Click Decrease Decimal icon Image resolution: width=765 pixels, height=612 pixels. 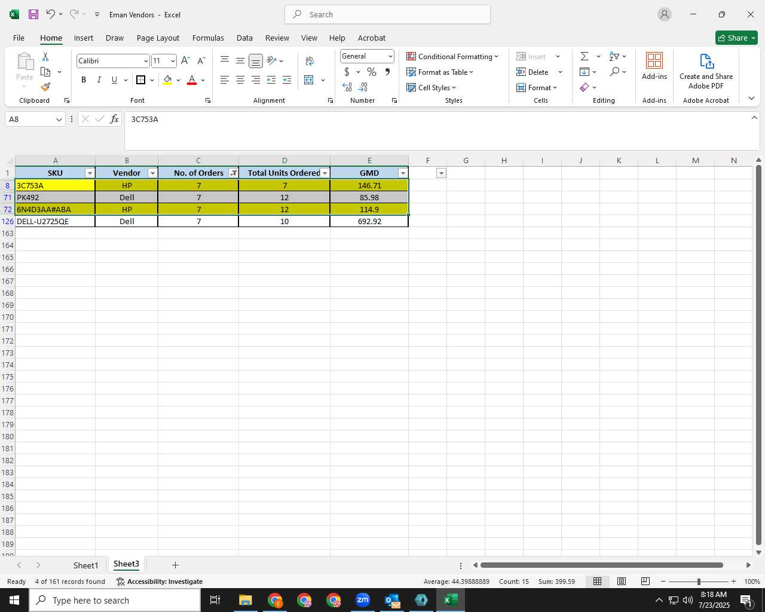click(363, 87)
